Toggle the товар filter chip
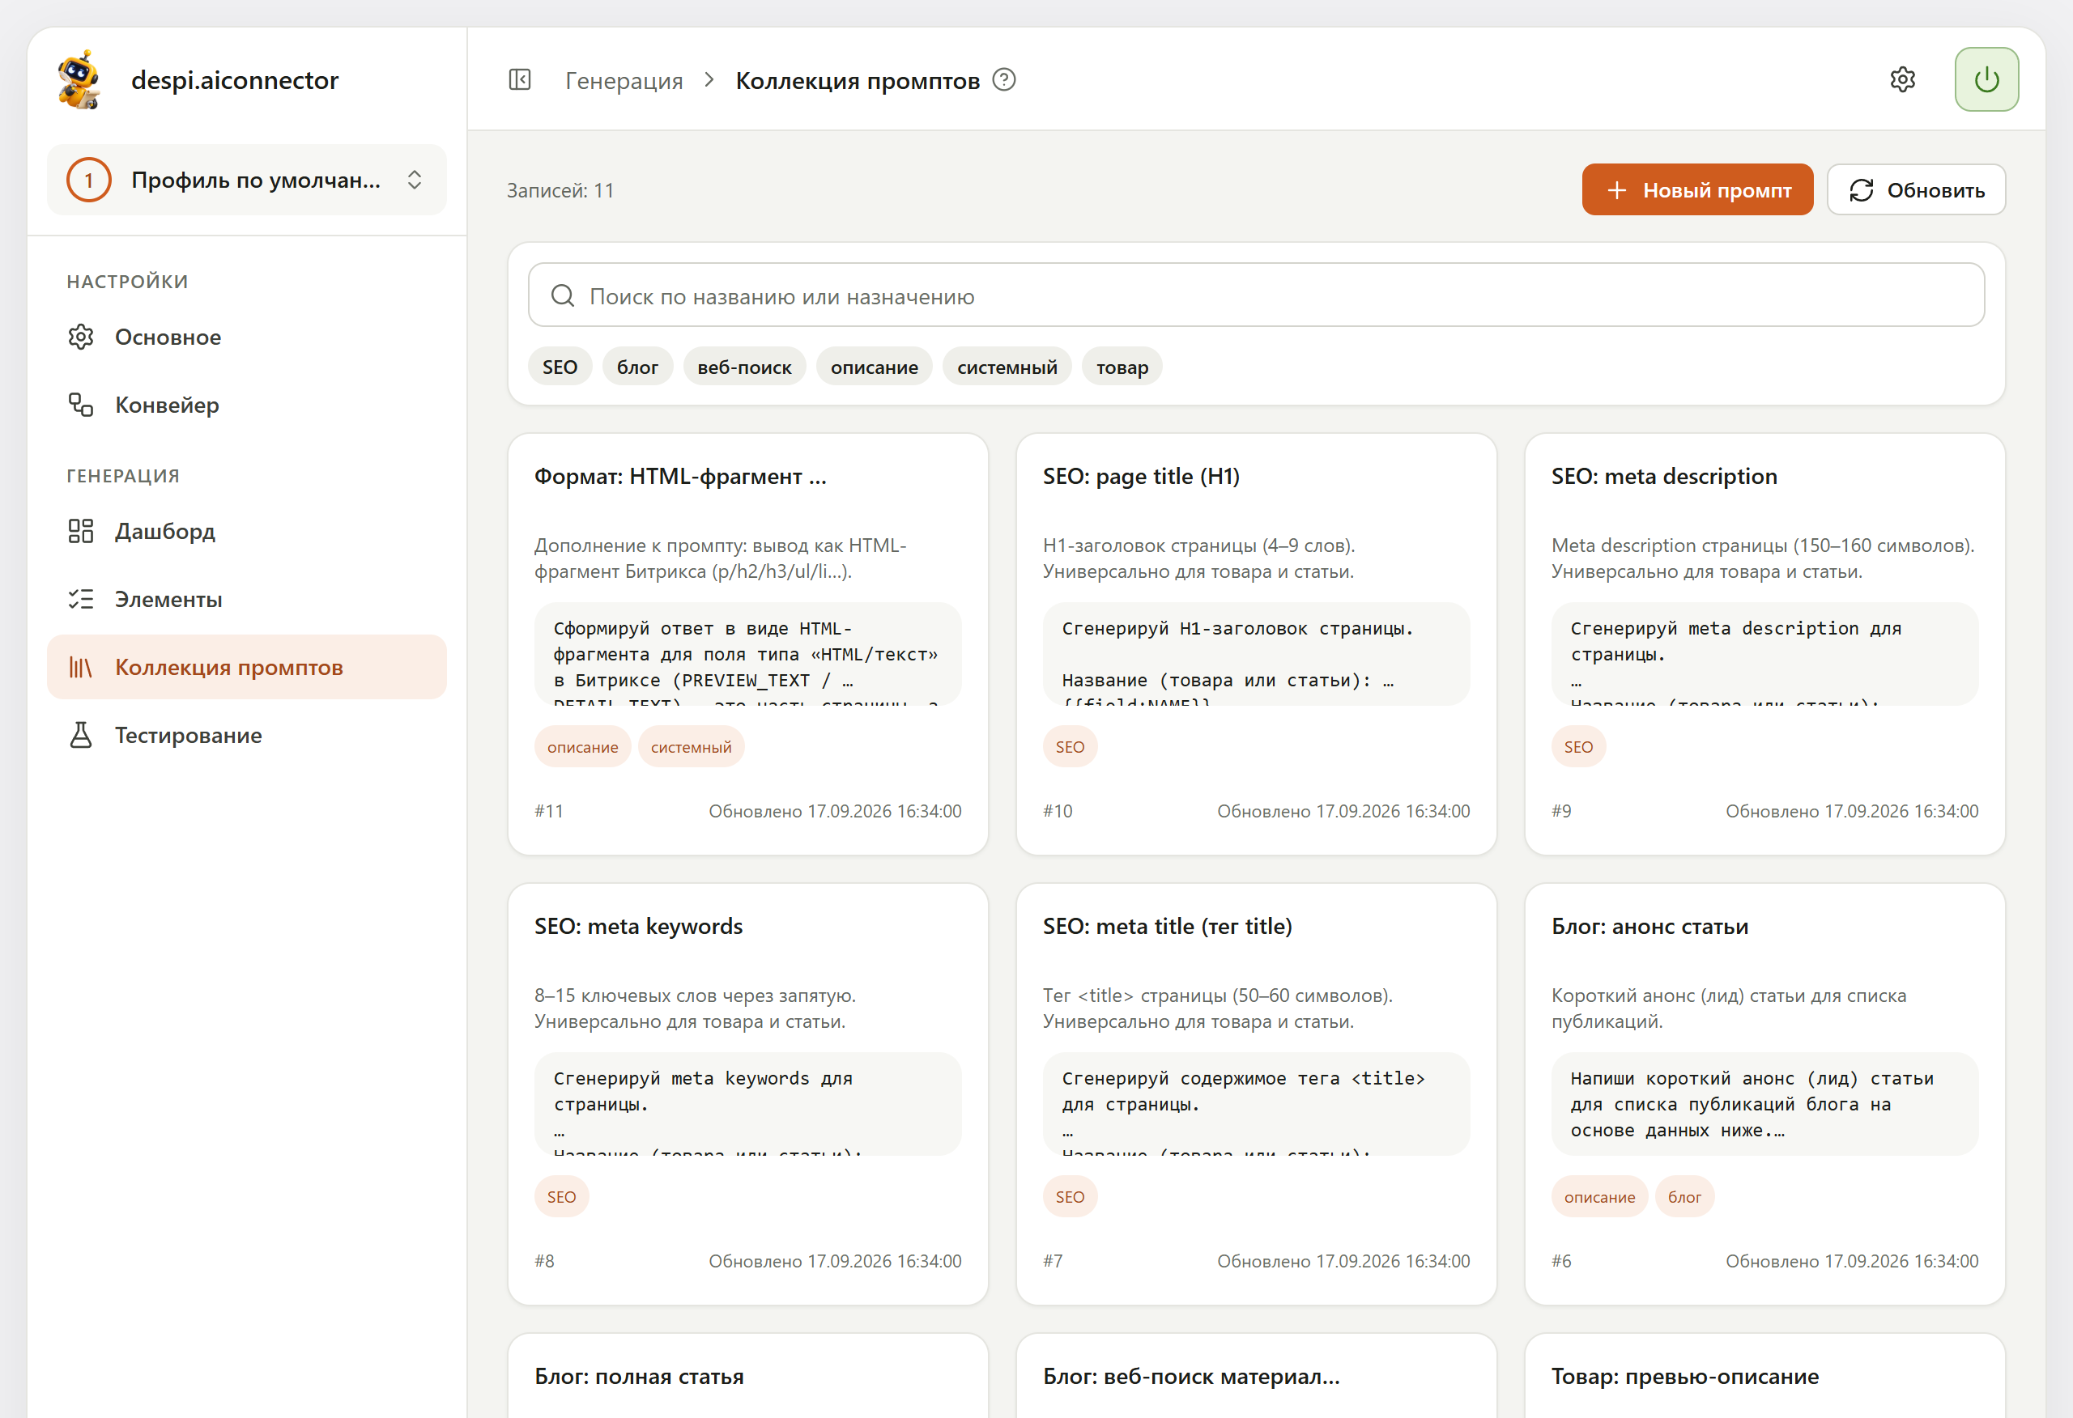The width and height of the screenshot is (2073, 1418). coord(1122,367)
